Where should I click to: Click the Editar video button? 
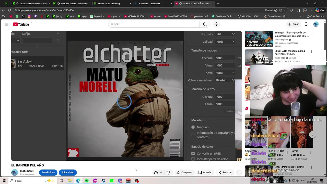point(68,172)
